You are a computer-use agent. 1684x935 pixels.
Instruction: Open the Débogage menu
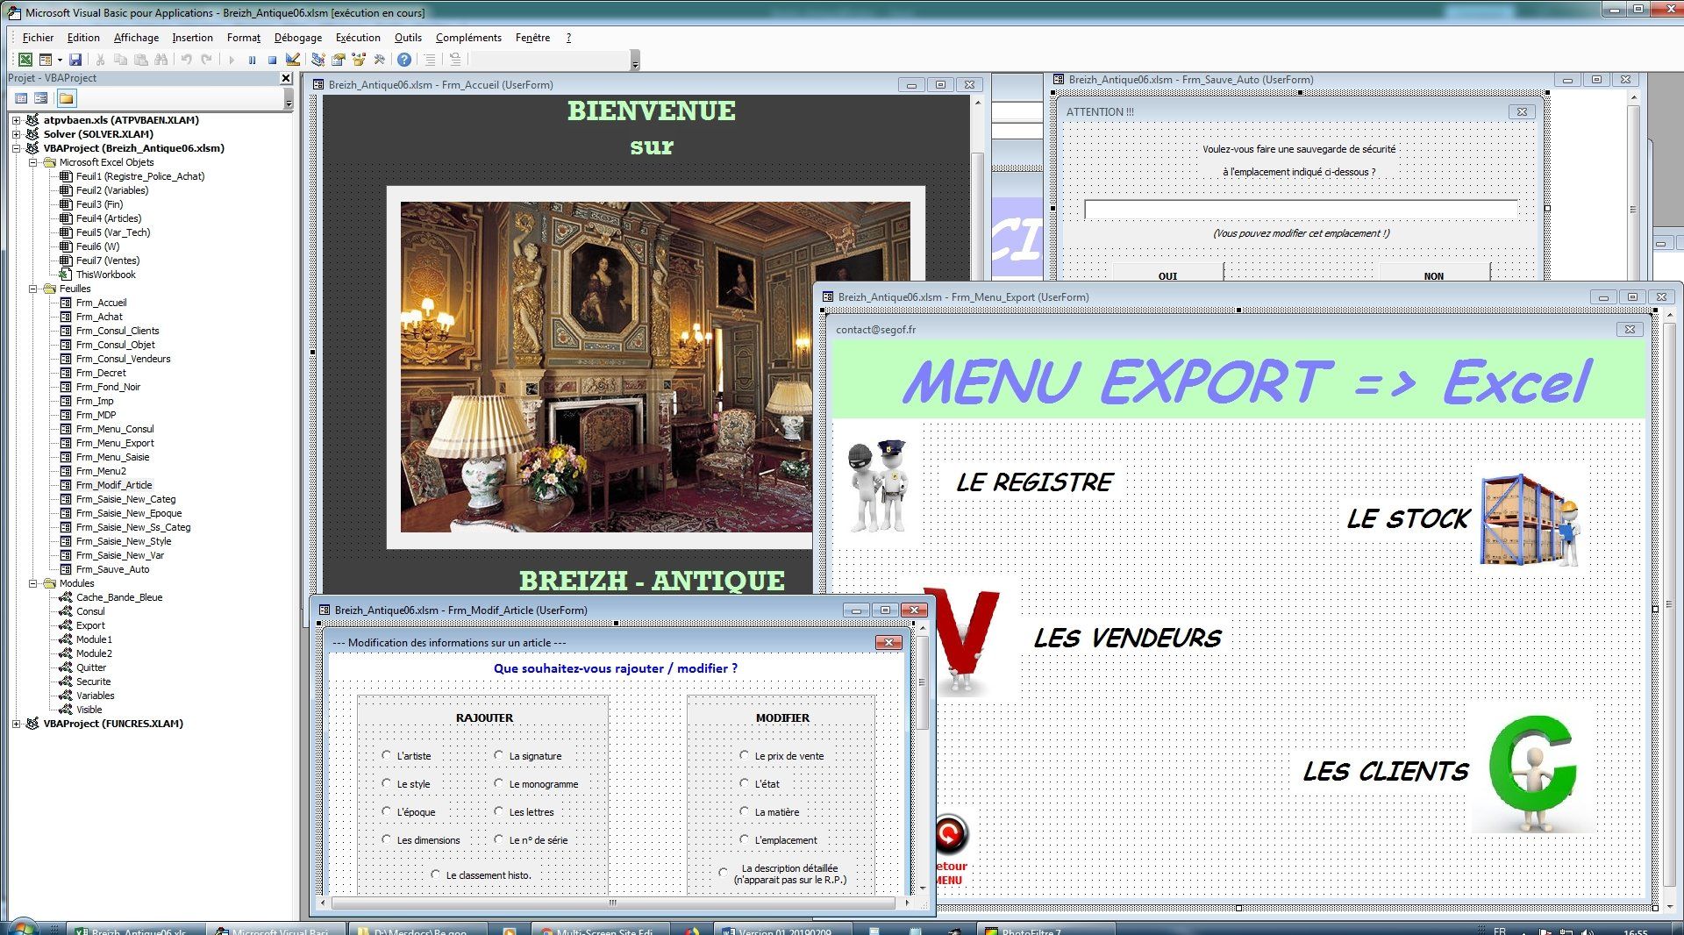(x=298, y=38)
